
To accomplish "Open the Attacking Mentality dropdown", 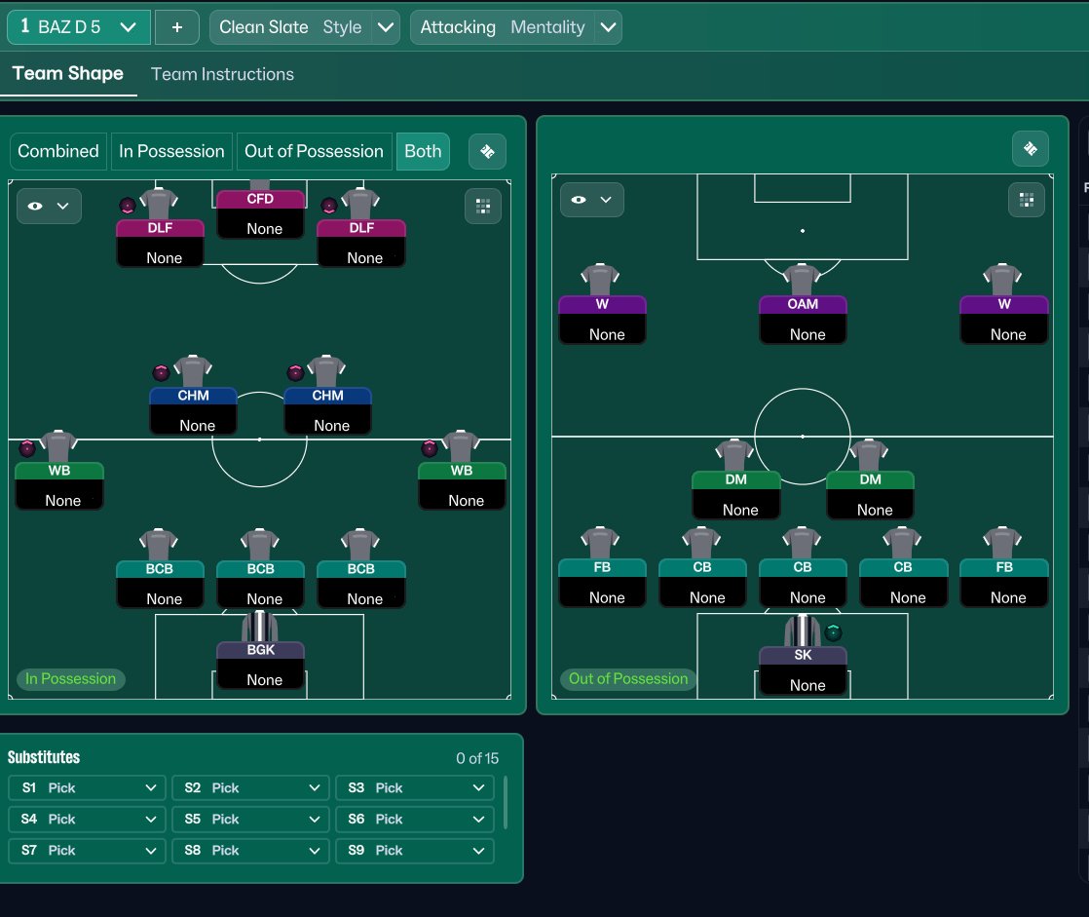I will click(515, 27).
